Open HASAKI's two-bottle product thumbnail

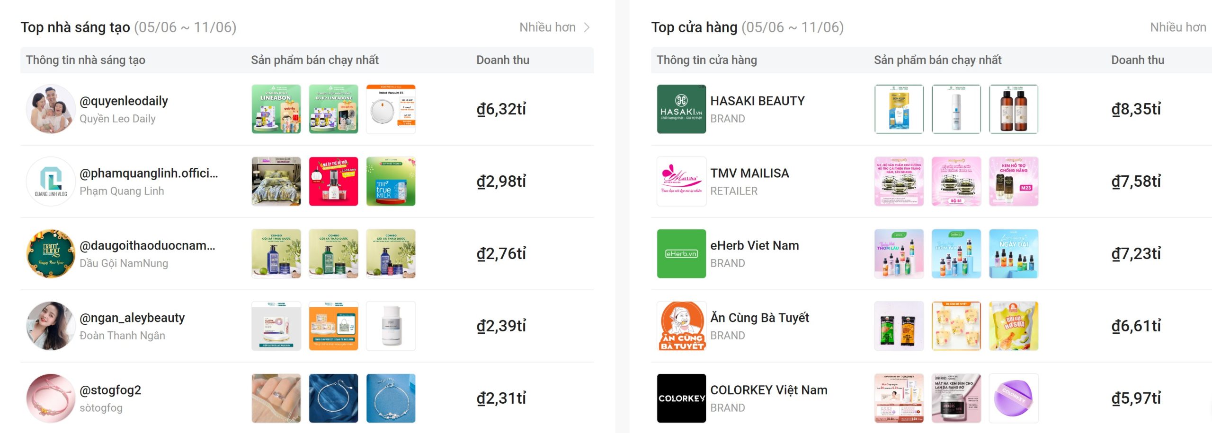click(1014, 109)
